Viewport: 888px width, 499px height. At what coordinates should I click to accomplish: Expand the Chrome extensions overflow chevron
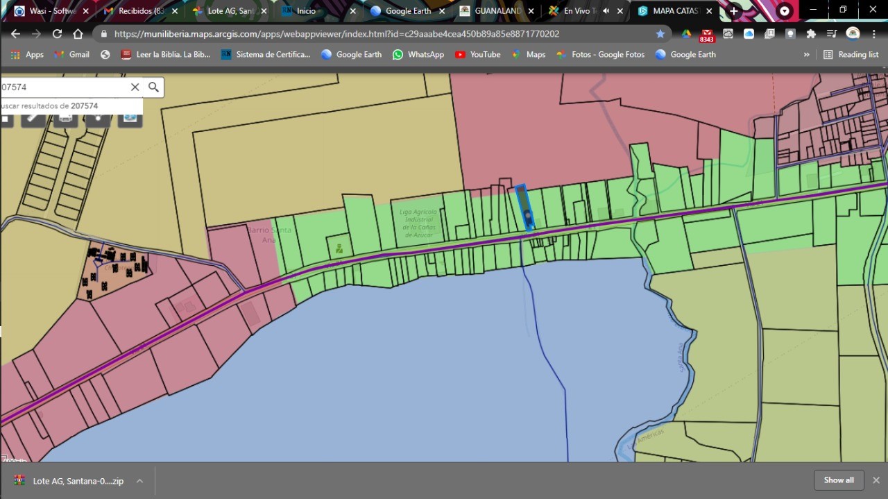(x=806, y=54)
